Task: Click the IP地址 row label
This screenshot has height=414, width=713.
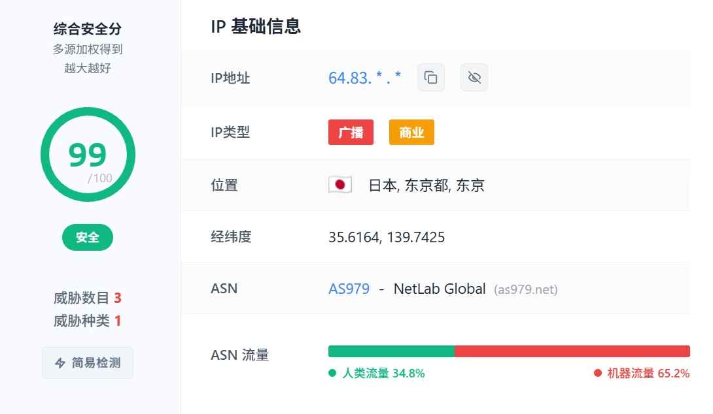Action: pos(230,78)
